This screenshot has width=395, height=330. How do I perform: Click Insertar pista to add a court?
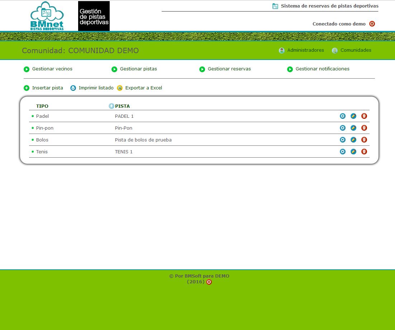(47, 88)
